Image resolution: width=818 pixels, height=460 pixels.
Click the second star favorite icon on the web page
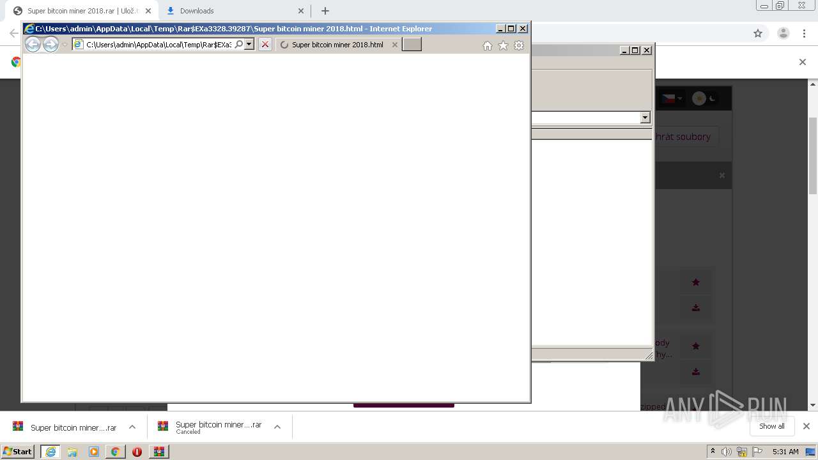tap(696, 346)
